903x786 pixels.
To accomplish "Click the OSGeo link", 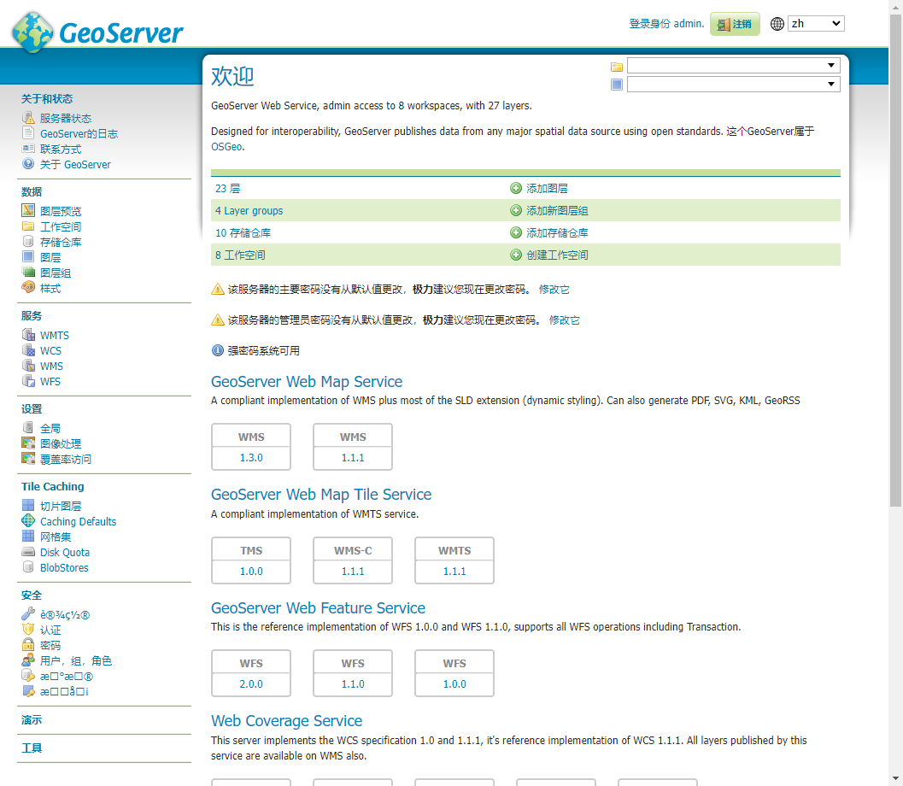I will (x=227, y=147).
